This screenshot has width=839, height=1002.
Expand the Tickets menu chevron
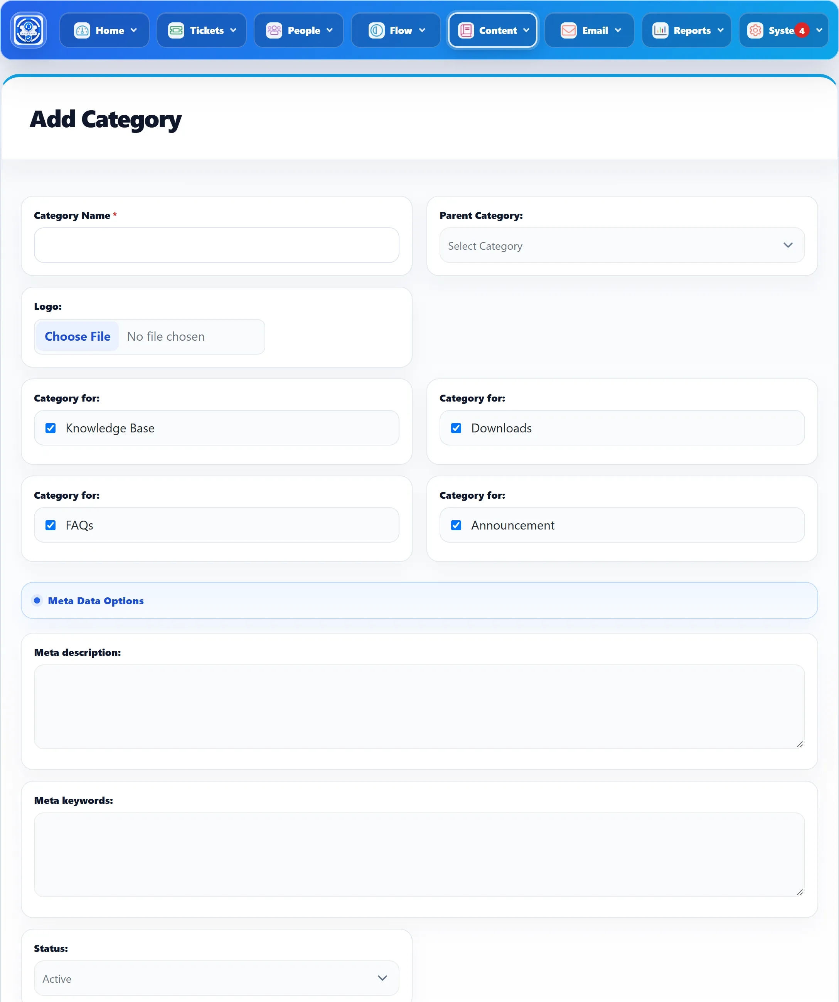pos(233,30)
